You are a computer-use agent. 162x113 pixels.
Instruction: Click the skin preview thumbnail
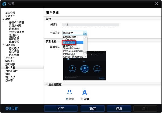(x=85, y=66)
